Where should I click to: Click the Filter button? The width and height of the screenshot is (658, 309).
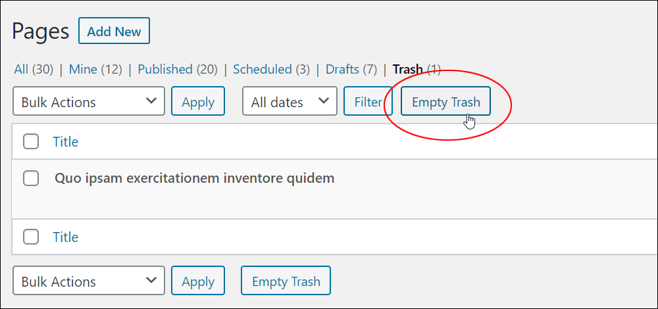point(368,101)
